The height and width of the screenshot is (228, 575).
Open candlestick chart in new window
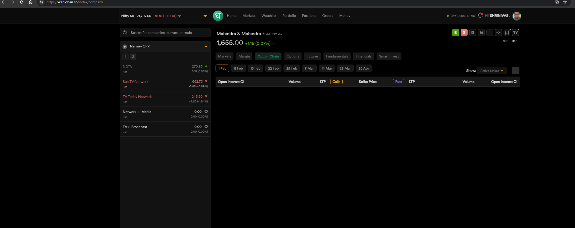click(507, 33)
